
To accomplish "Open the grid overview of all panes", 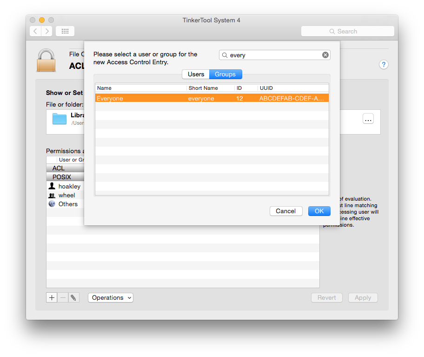I will (65, 31).
